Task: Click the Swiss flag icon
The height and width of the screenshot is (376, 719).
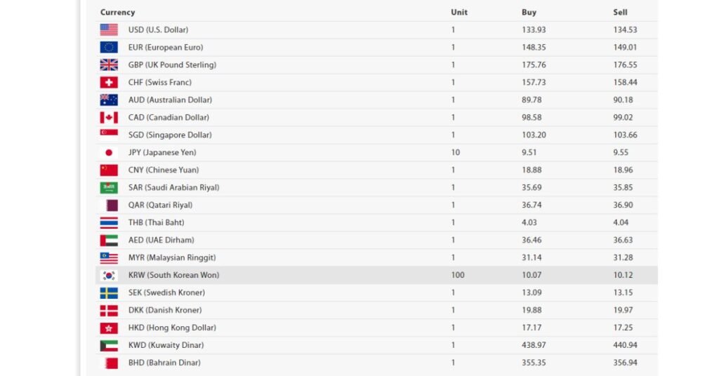Action: (x=109, y=83)
